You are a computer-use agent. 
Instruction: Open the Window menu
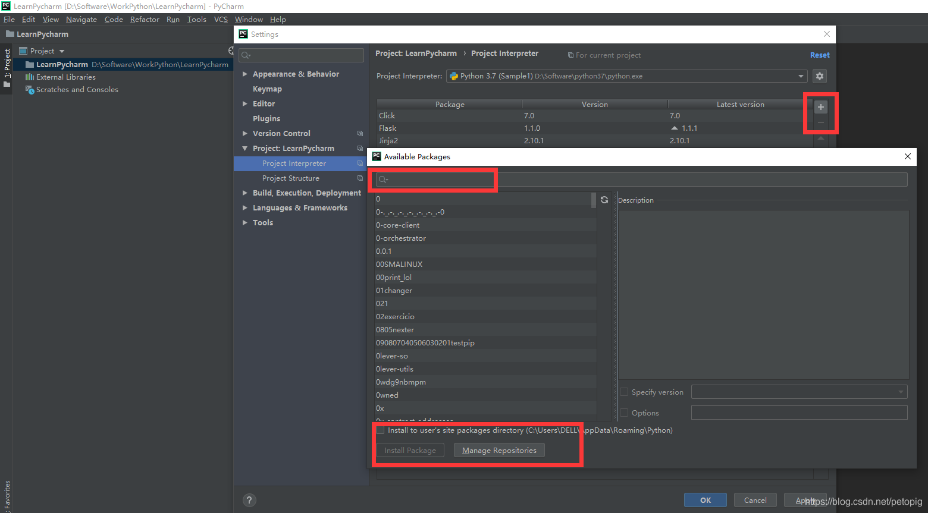[x=249, y=20]
